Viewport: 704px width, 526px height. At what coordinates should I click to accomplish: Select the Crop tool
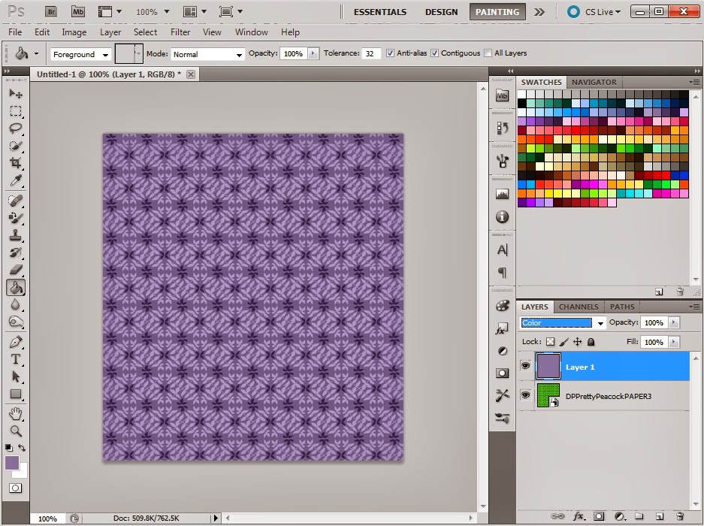pyautogui.click(x=16, y=163)
